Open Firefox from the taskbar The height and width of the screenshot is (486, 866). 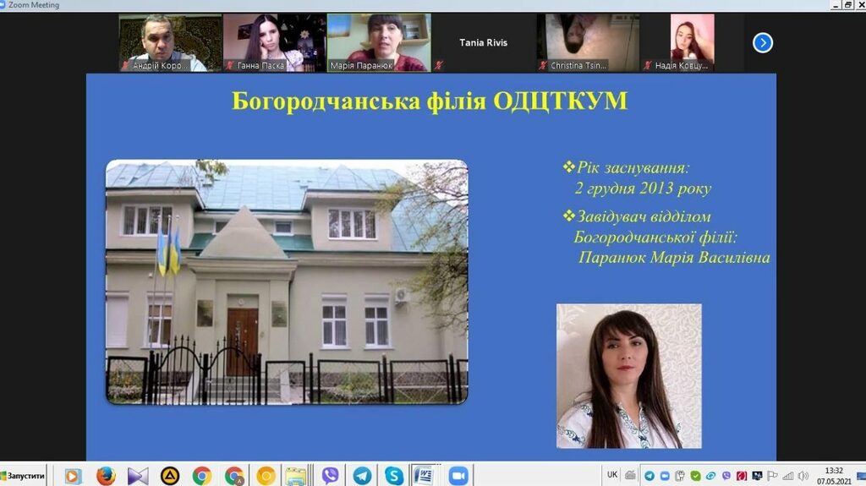click(x=106, y=475)
